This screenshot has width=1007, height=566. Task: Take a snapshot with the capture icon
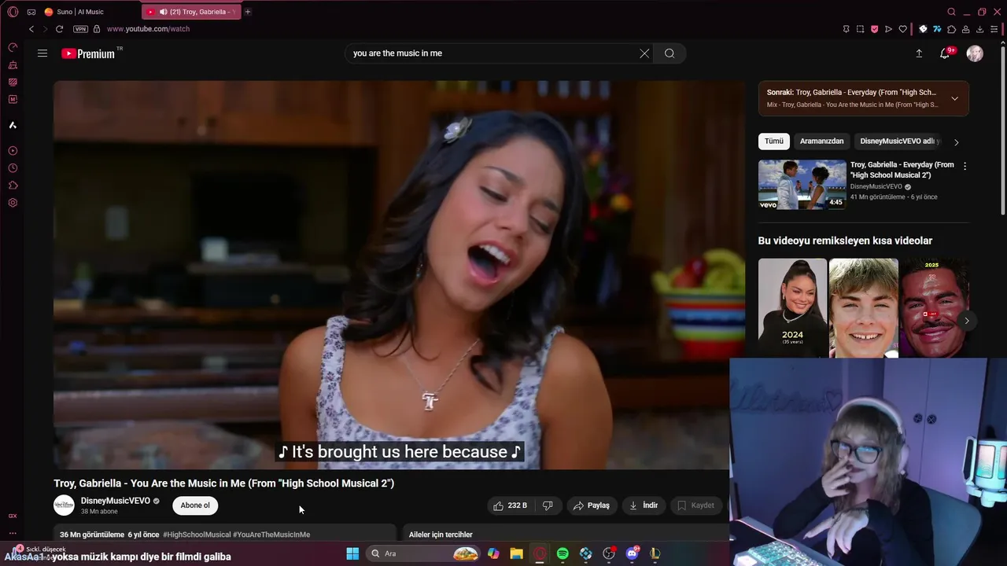(x=861, y=29)
